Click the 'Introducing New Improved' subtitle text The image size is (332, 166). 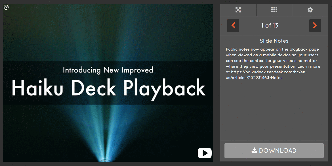click(x=108, y=70)
